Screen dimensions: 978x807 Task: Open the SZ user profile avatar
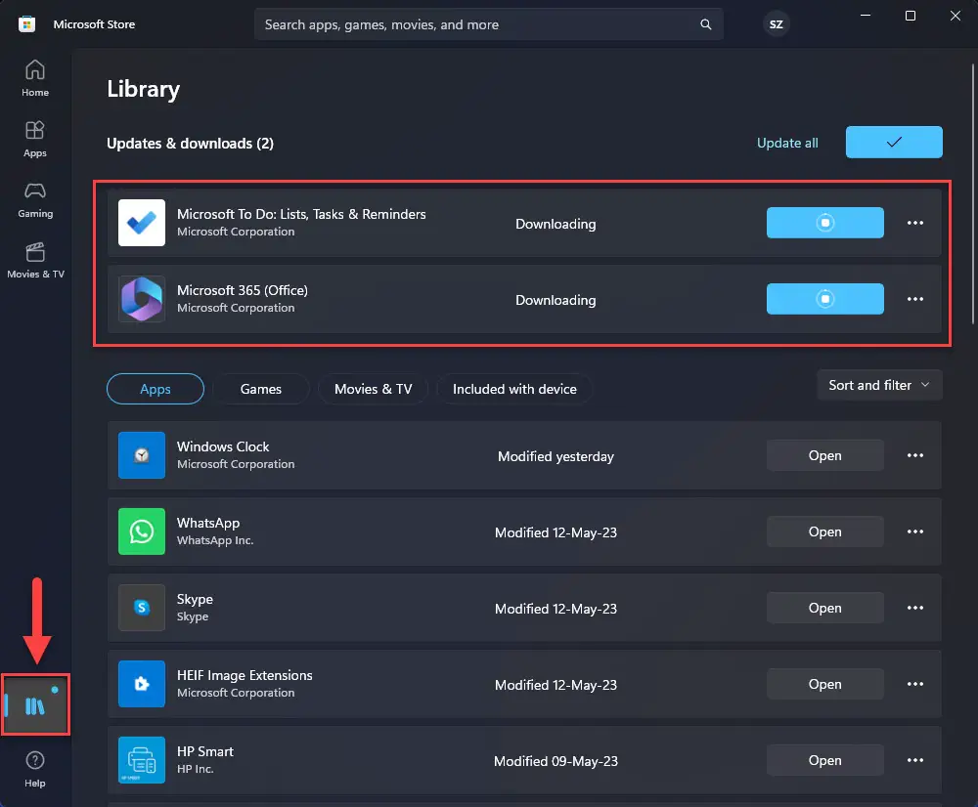click(776, 24)
